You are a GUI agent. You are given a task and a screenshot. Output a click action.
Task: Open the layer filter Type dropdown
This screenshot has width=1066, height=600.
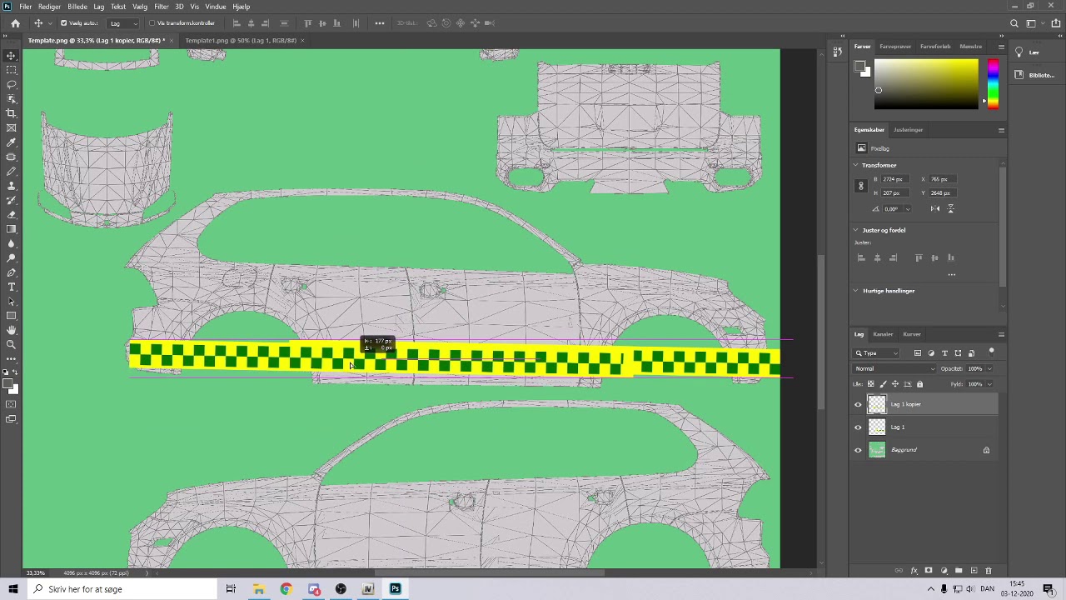(877, 353)
